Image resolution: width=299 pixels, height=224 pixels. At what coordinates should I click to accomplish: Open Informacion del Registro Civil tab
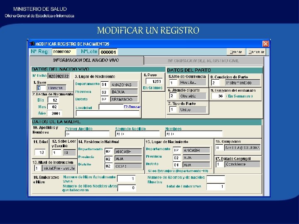pos(203,61)
